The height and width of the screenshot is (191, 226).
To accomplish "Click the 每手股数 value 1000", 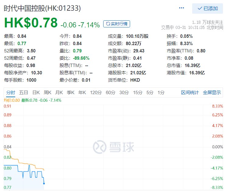I will point(31,80).
